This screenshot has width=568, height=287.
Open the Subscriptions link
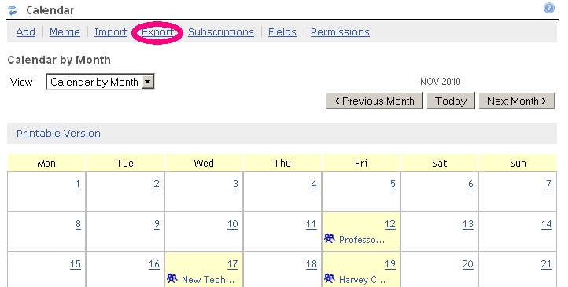[221, 32]
